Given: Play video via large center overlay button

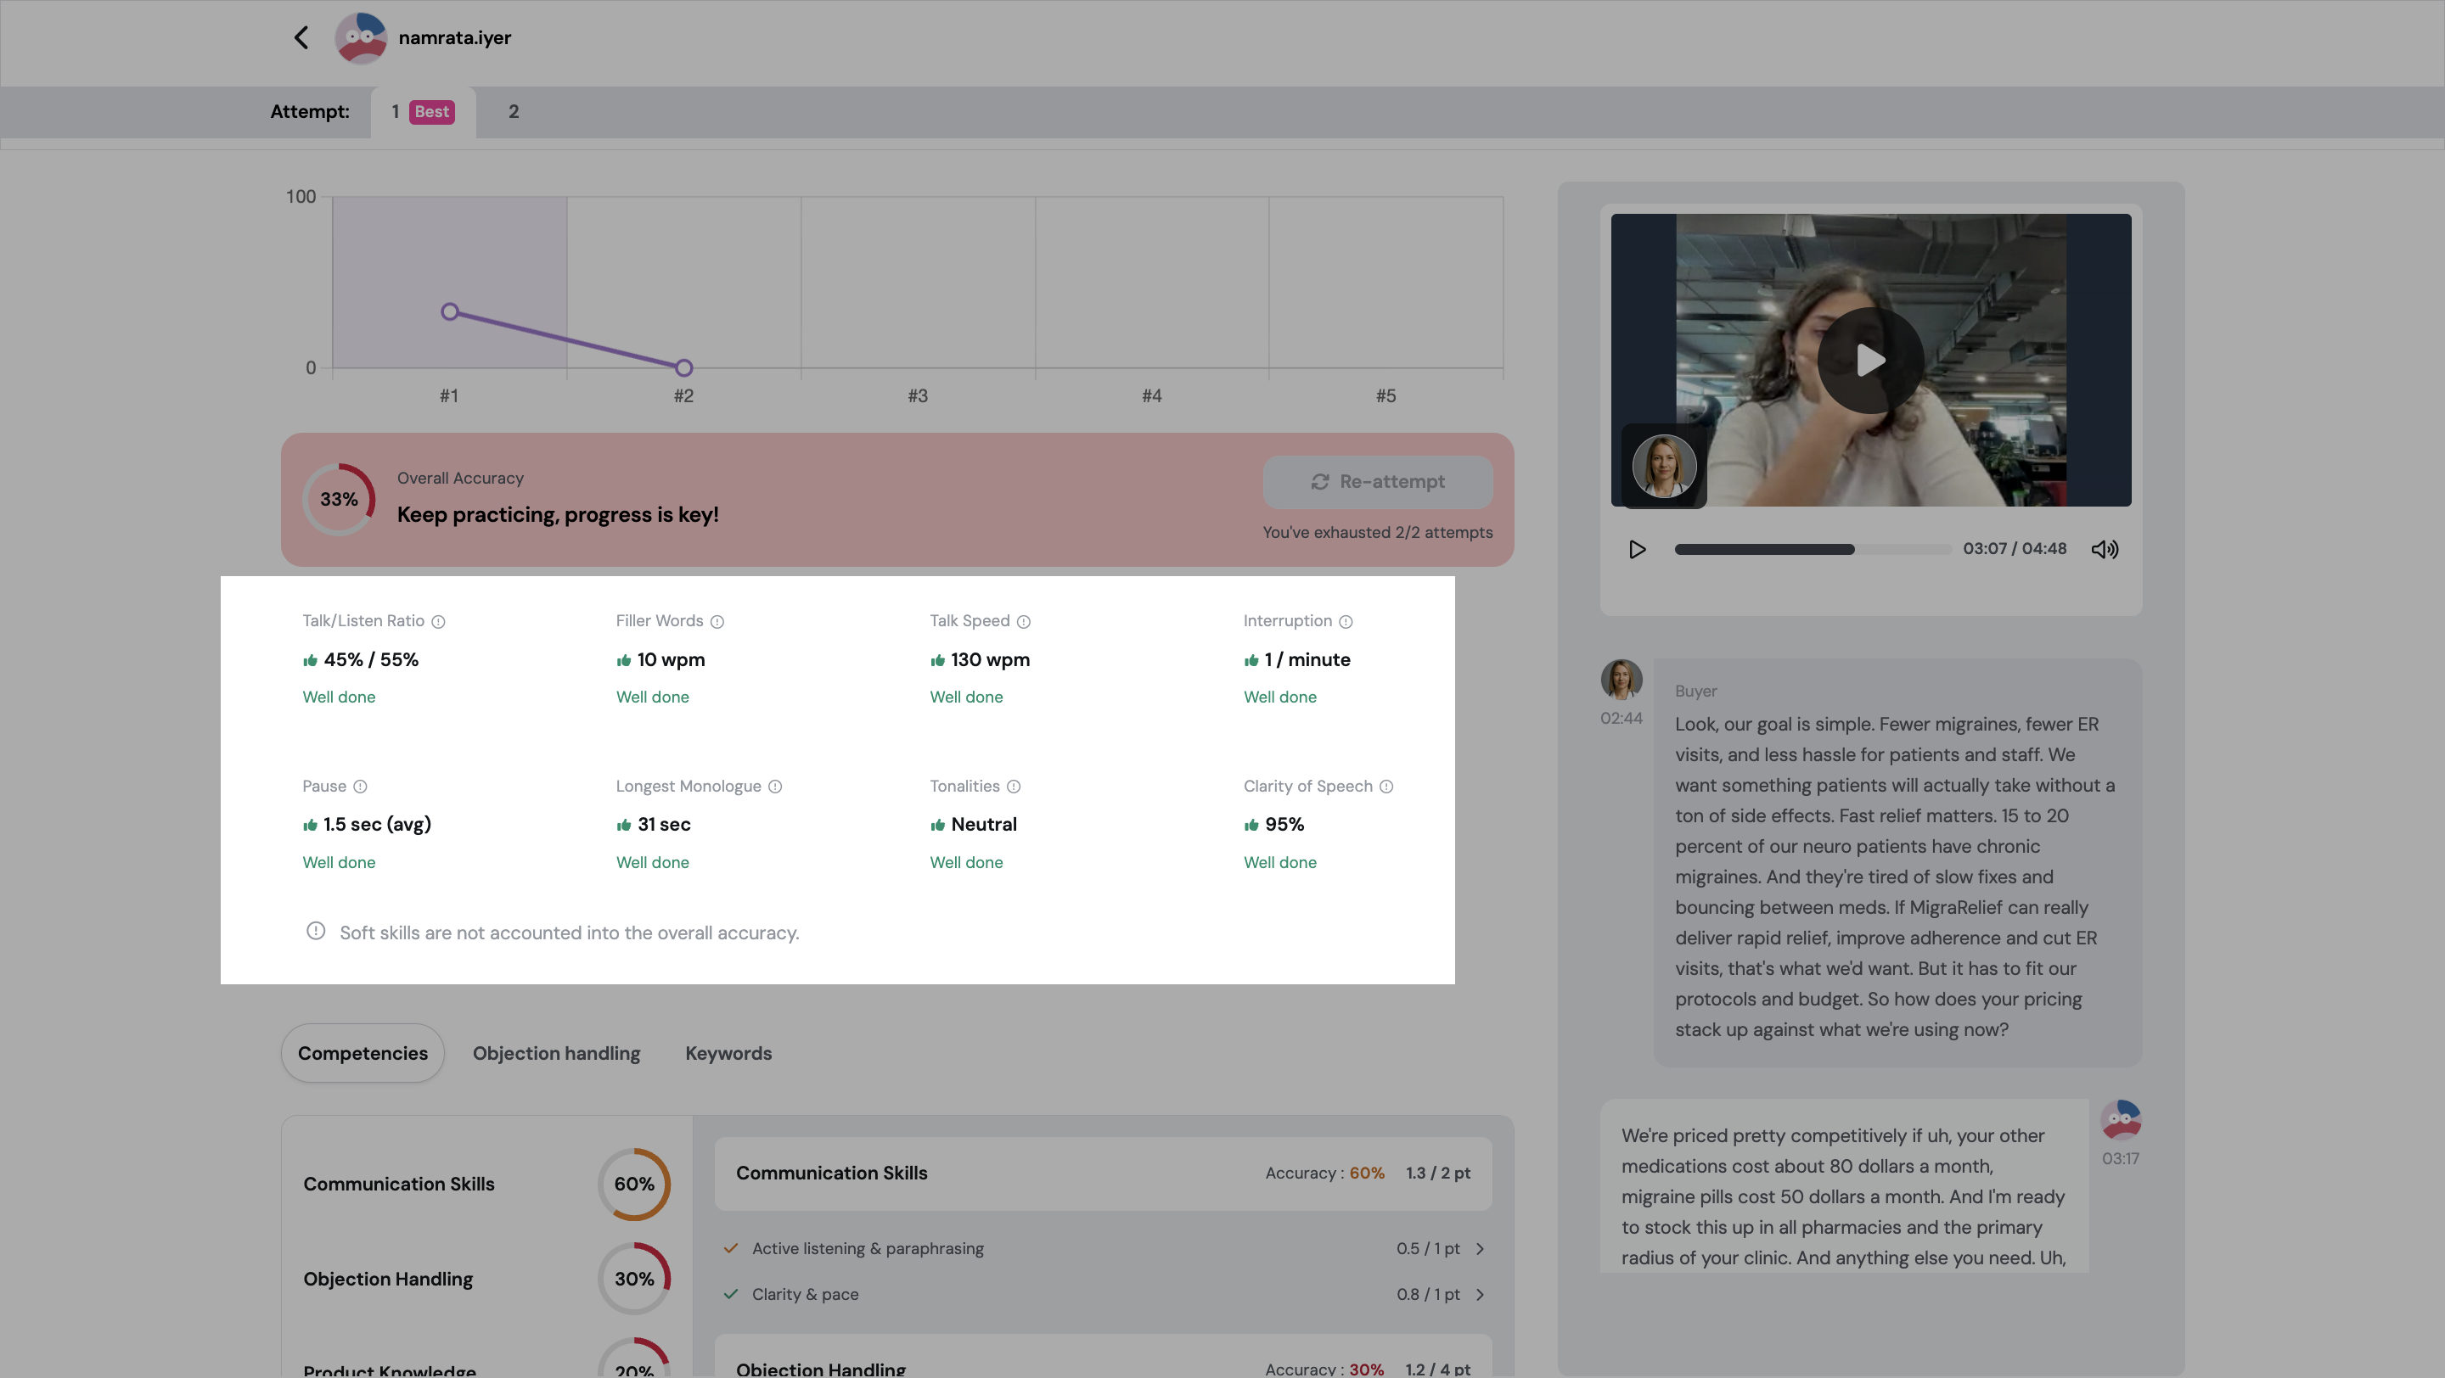Looking at the screenshot, I should pyautogui.click(x=1869, y=361).
